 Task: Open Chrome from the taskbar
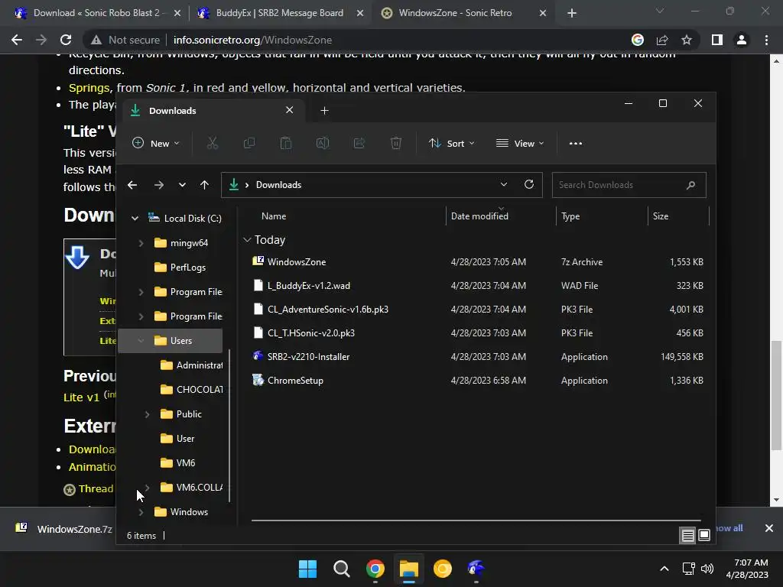point(375,569)
